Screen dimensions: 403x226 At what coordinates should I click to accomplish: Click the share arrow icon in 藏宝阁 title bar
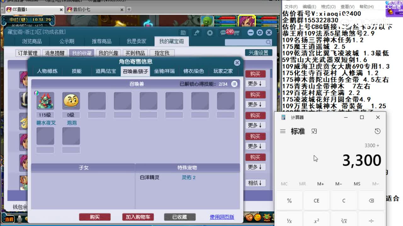pyautogui.click(x=197, y=33)
